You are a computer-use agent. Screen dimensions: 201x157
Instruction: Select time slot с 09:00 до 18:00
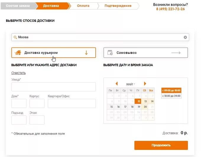click(x=171, y=91)
